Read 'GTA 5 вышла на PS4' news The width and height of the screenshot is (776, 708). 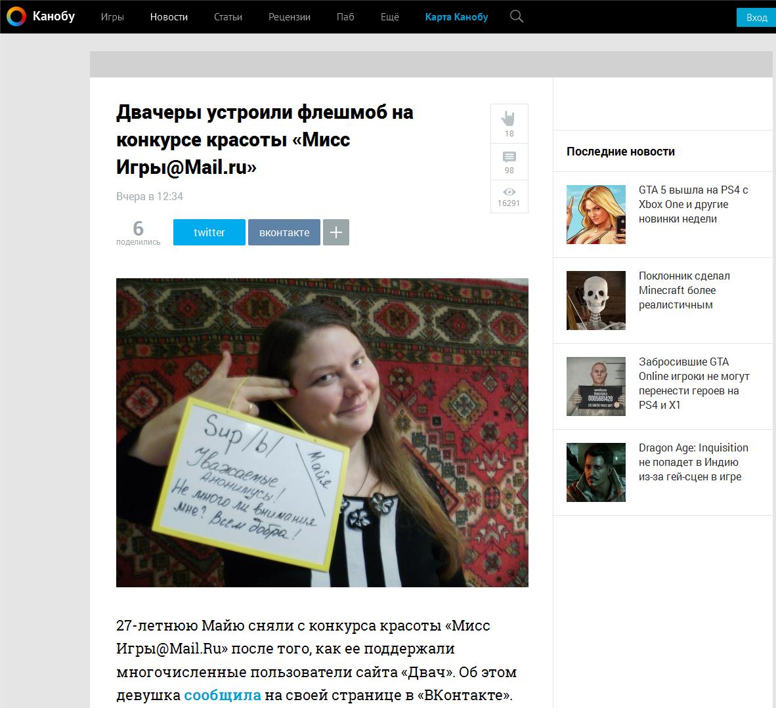(693, 204)
